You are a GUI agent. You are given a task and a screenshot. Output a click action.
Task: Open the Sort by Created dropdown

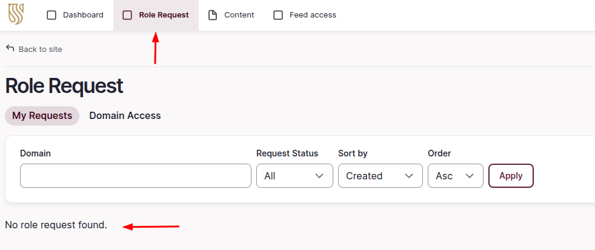click(380, 176)
